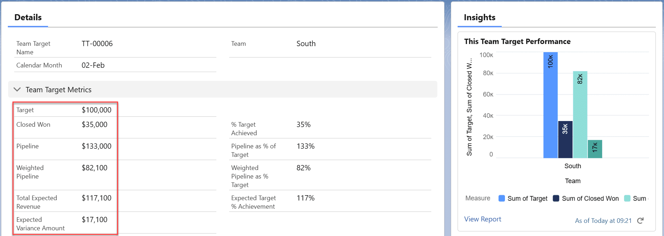Click the Target amount $100,000

[96, 110]
